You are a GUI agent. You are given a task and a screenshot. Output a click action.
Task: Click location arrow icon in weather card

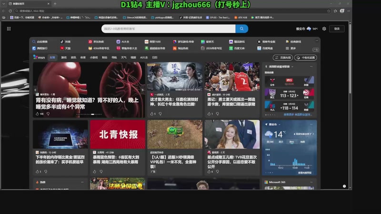click(x=266, y=124)
